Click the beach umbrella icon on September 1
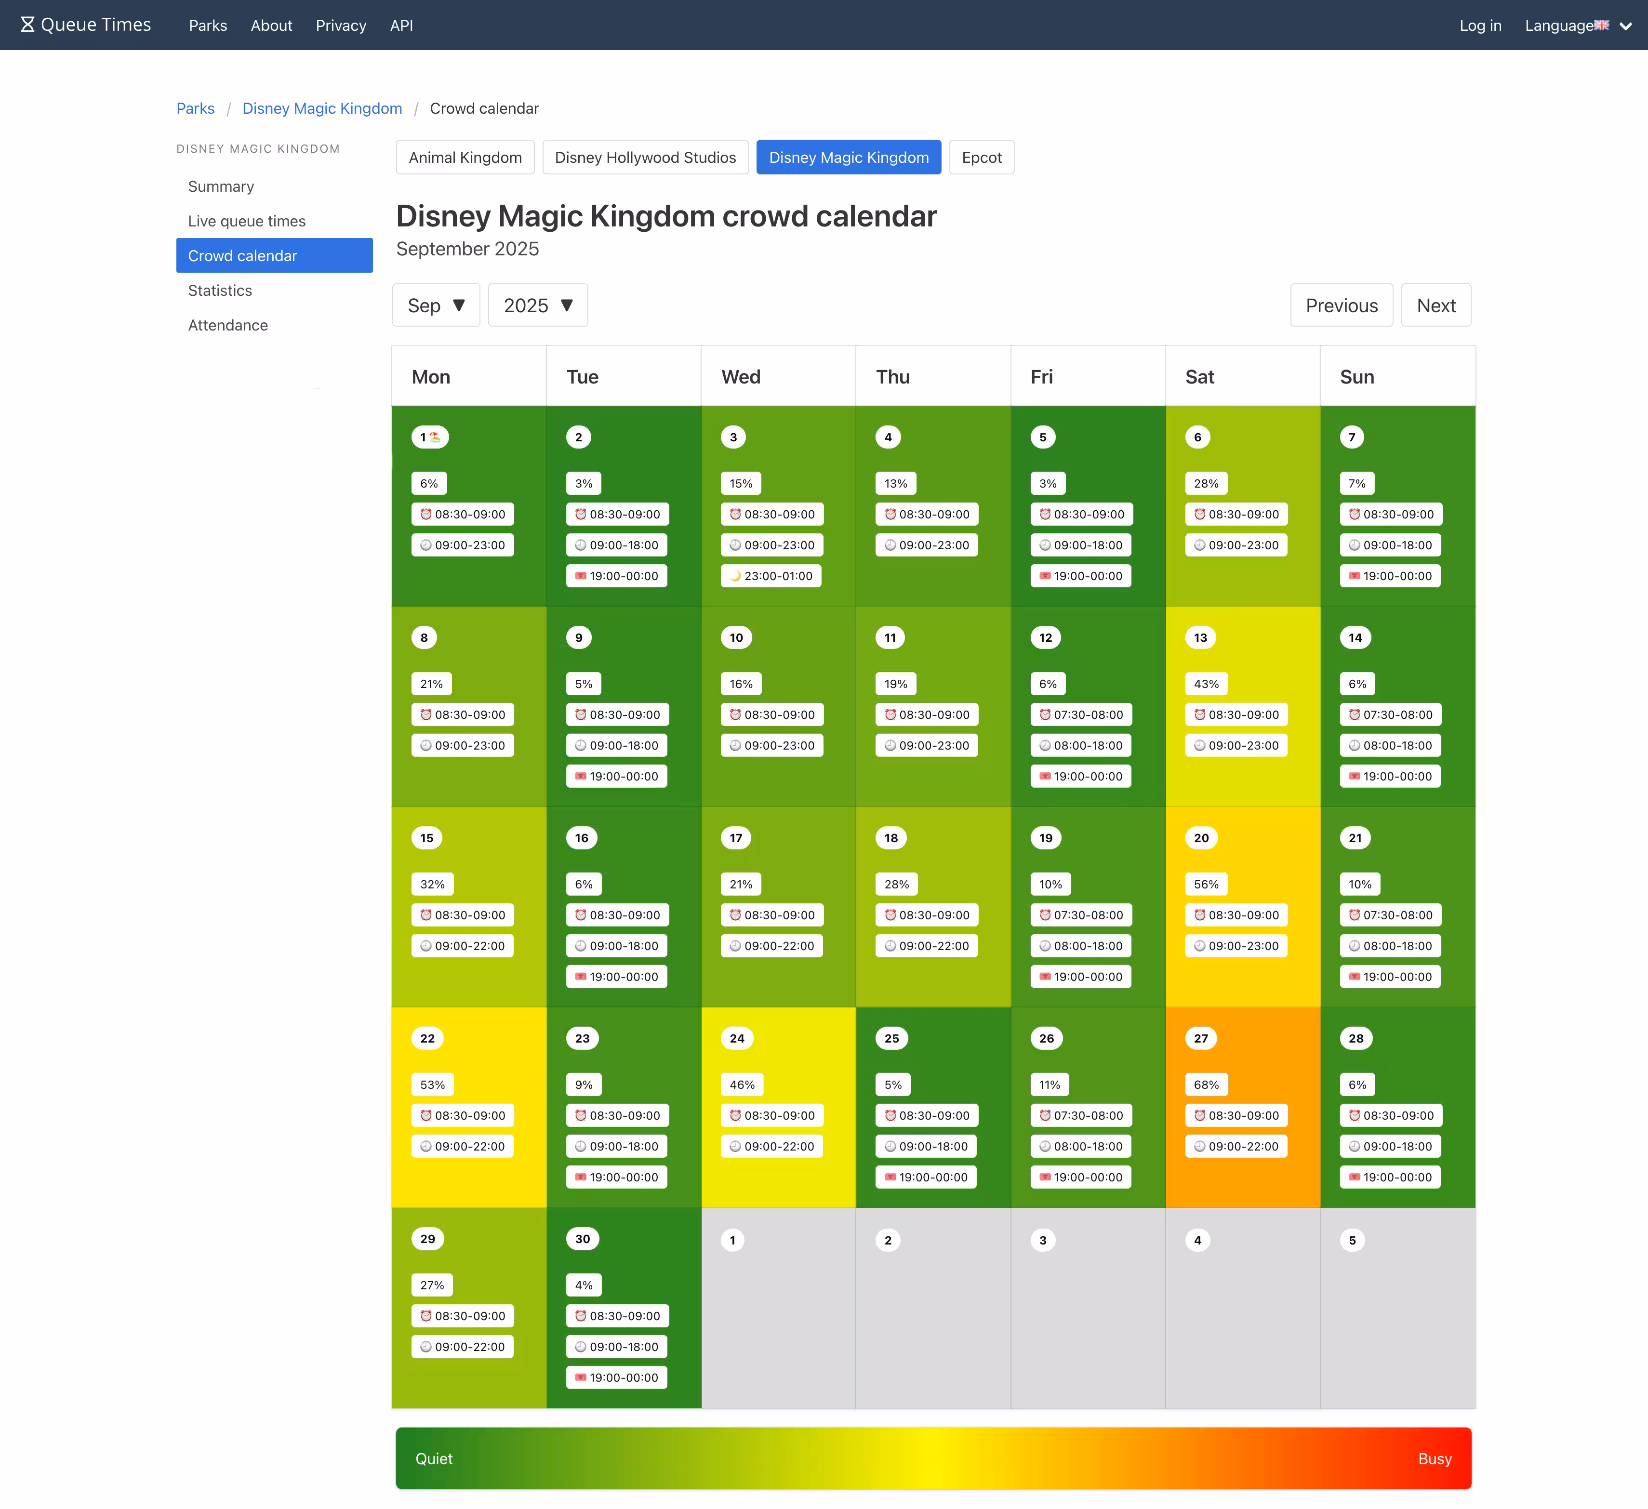This screenshot has height=1509, width=1648. (436, 437)
